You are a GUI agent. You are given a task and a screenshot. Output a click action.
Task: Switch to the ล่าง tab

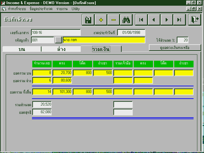[x=61, y=49]
